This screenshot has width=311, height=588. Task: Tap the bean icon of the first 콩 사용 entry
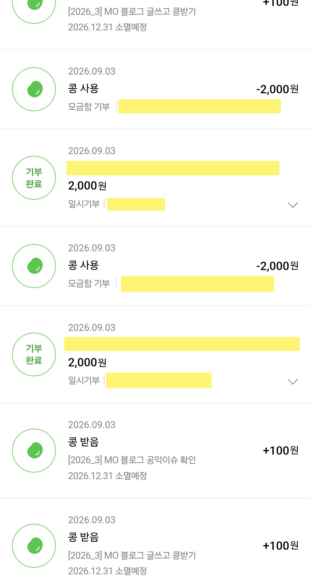[34, 89]
